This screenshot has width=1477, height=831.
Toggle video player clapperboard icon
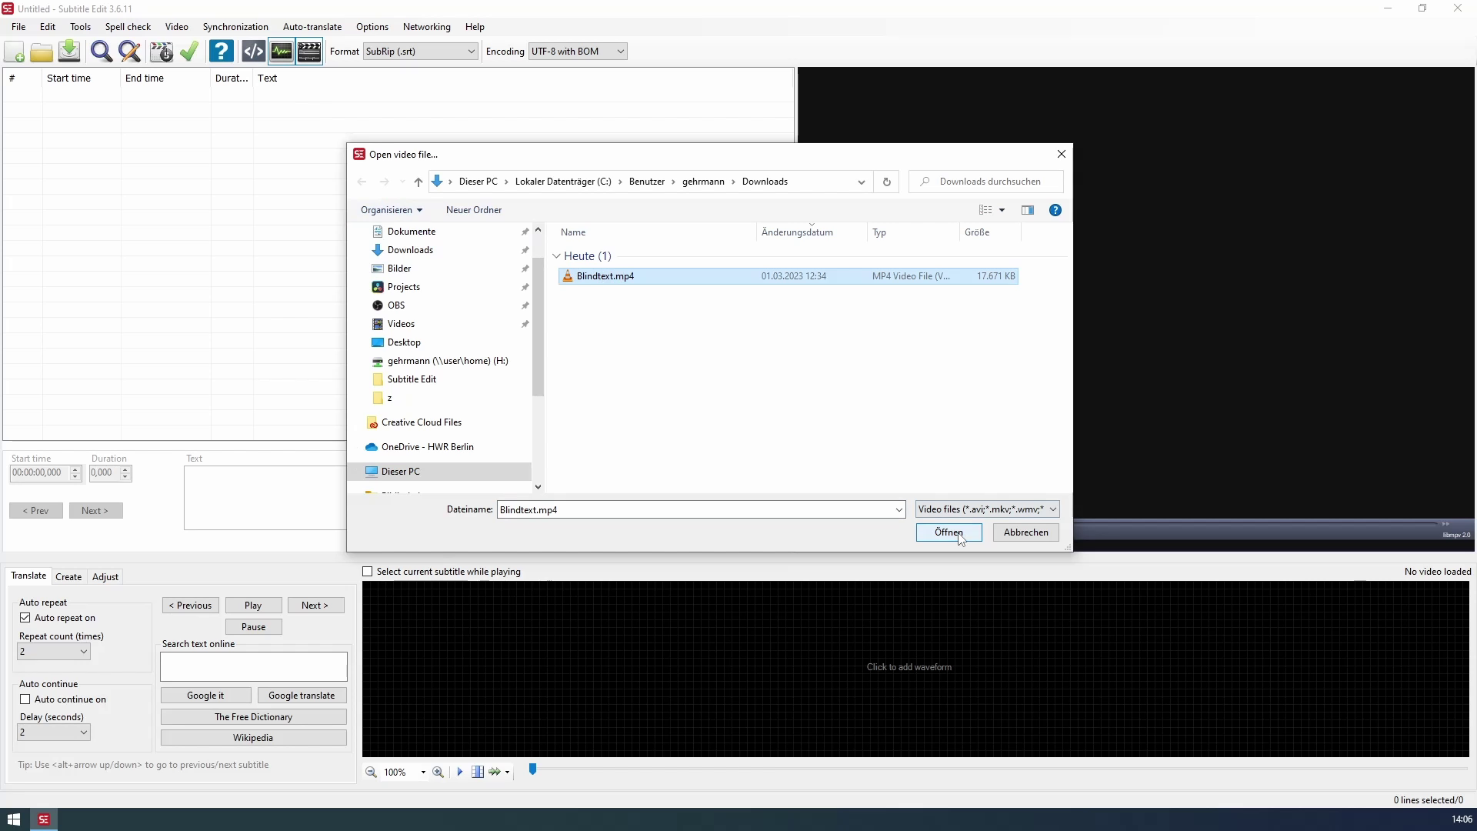pos(309,52)
